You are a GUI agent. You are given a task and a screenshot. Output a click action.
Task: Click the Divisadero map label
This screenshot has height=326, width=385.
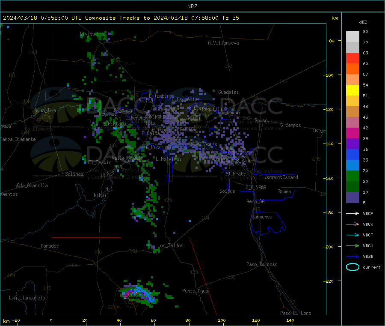tap(92, 34)
